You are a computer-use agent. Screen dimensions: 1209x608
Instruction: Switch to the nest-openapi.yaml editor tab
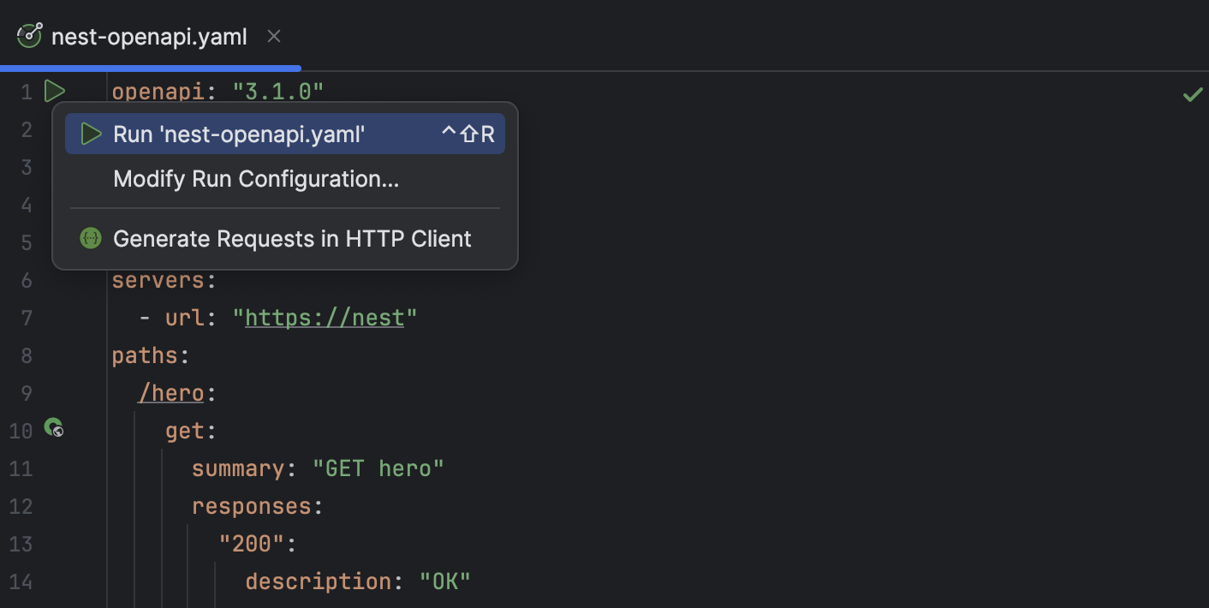point(149,36)
